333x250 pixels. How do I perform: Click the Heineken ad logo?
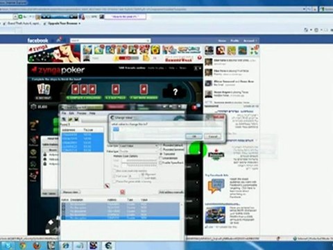(216, 155)
